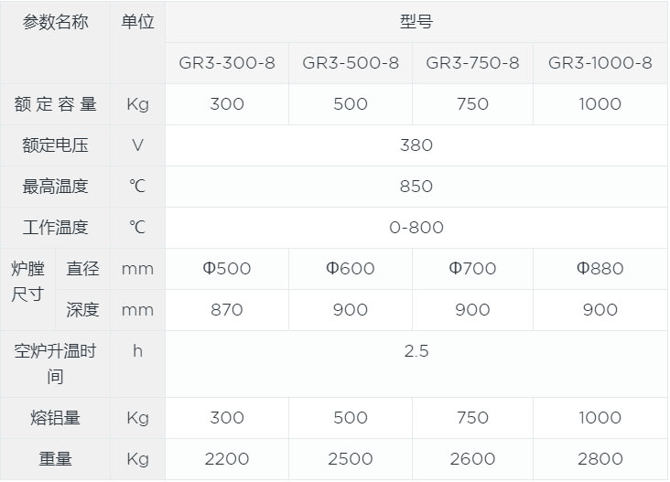Choose the GR3-1000-8 model column header

[600, 63]
